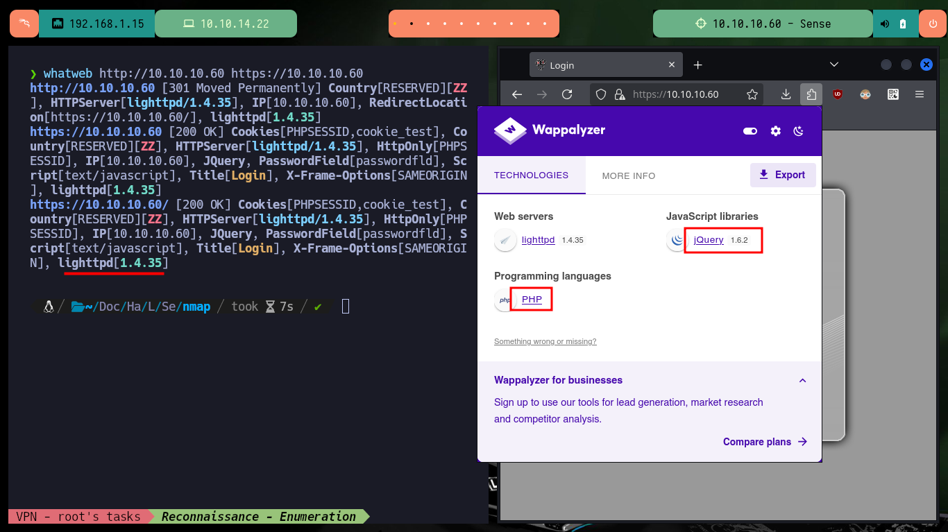Viewport: 948px width, 532px height.
Task: Click the 1.4.35 version badge beside lighttpd
Action: [573, 240]
